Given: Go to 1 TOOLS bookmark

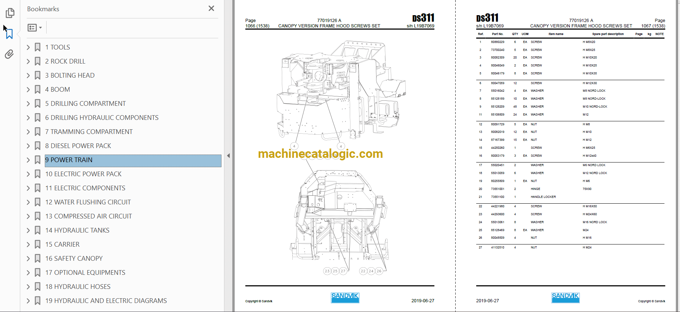Looking at the screenshot, I should pos(57,47).
